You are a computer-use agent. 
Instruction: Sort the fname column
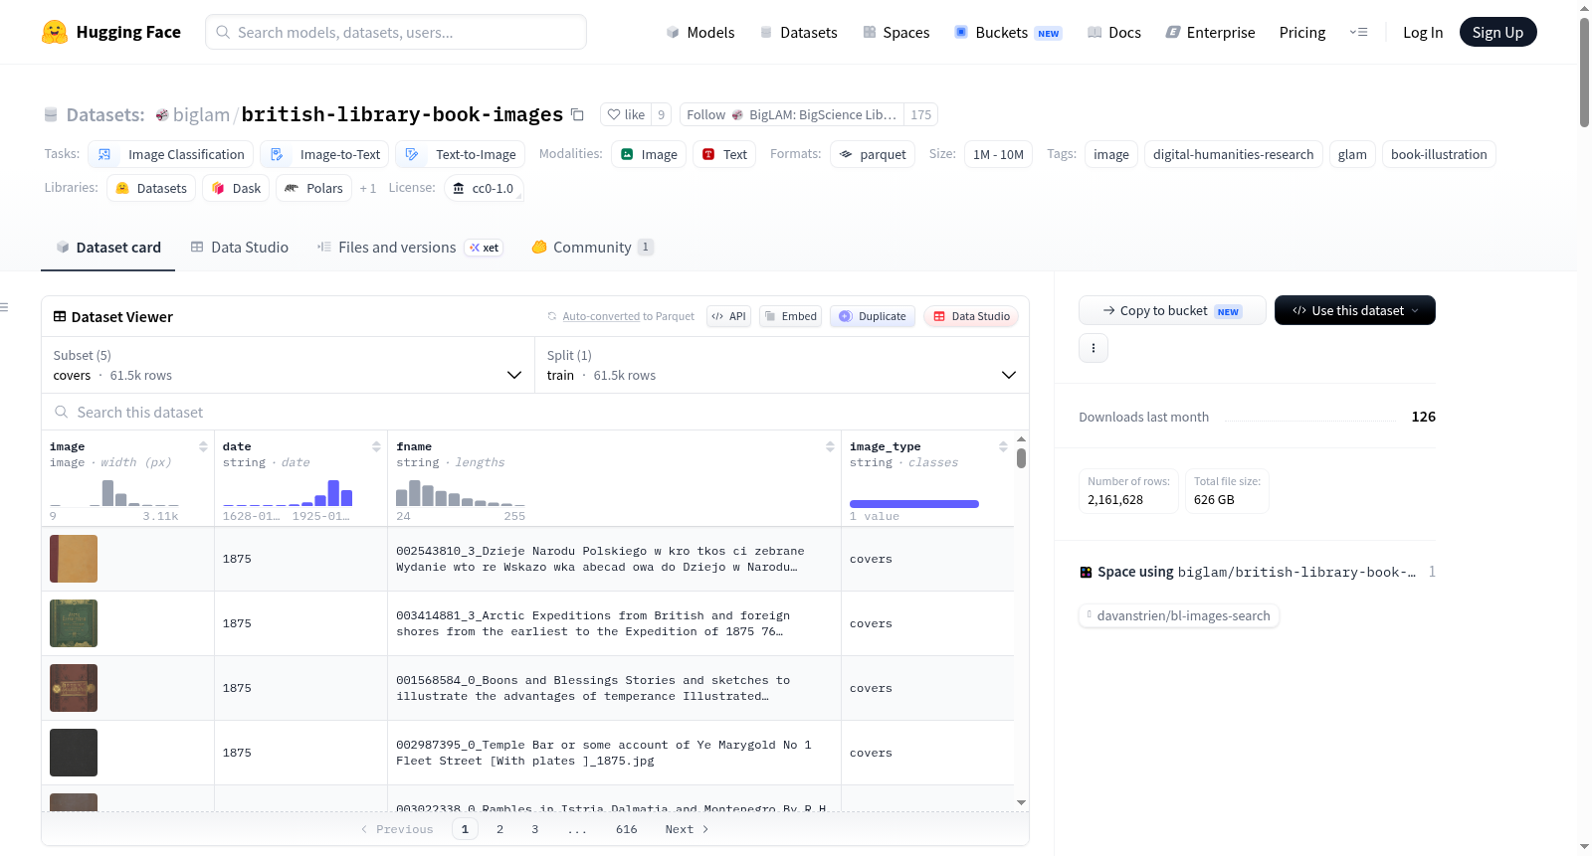[830, 446]
